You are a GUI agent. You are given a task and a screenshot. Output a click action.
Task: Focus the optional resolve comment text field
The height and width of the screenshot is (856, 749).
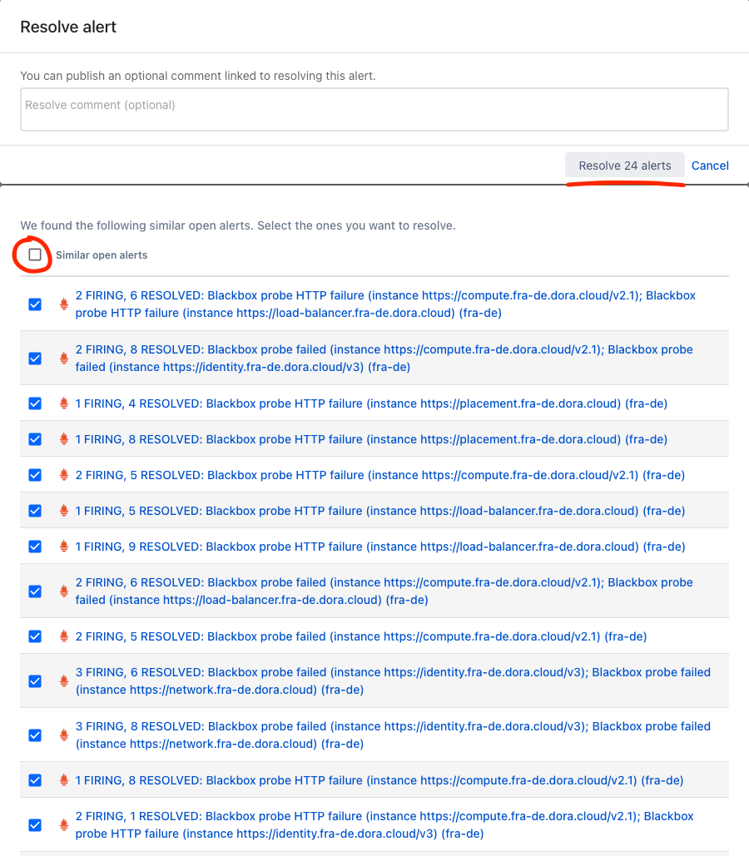click(x=374, y=109)
